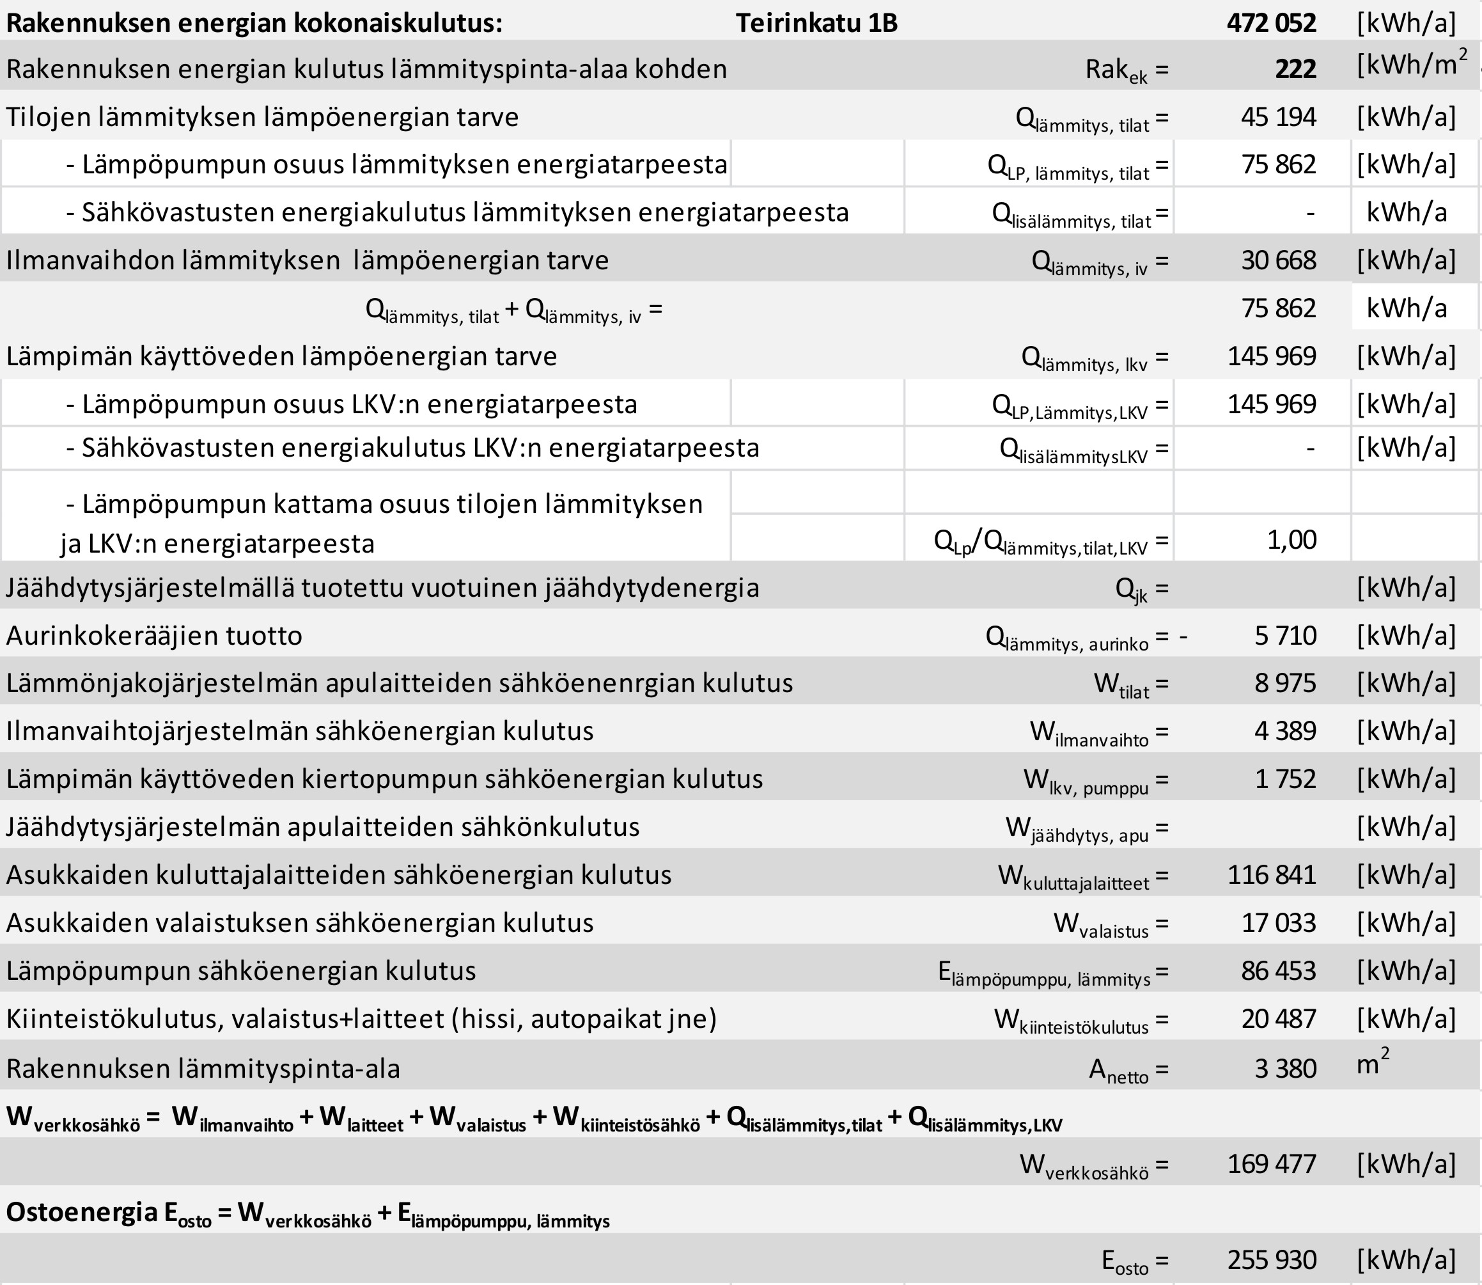Viewport: 1482px width, 1285px height.
Task: Click the heading 'Rakennuksen energian kokonaiskulutus:'
Action: pos(254,23)
